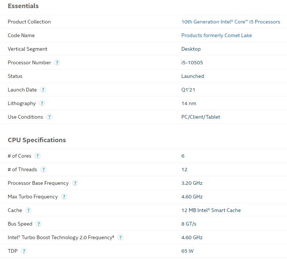This screenshot has height=259, width=287.
Task: Open the Launch Date help tooltip icon
Action: [43, 90]
